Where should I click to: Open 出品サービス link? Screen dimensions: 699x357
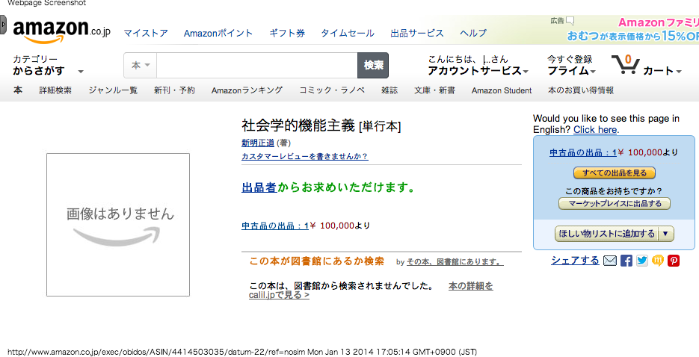[417, 33]
